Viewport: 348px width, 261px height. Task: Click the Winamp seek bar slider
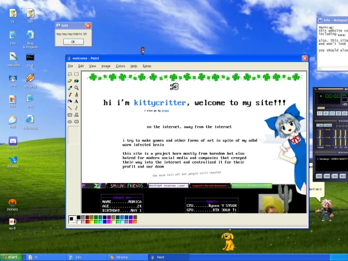(x=321, y=108)
